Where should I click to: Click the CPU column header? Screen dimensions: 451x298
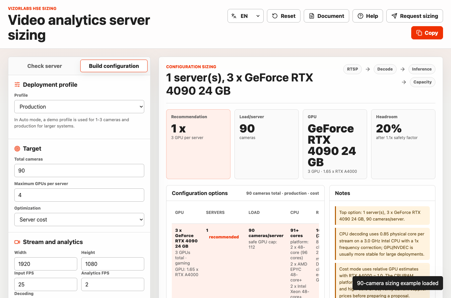point(294,213)
